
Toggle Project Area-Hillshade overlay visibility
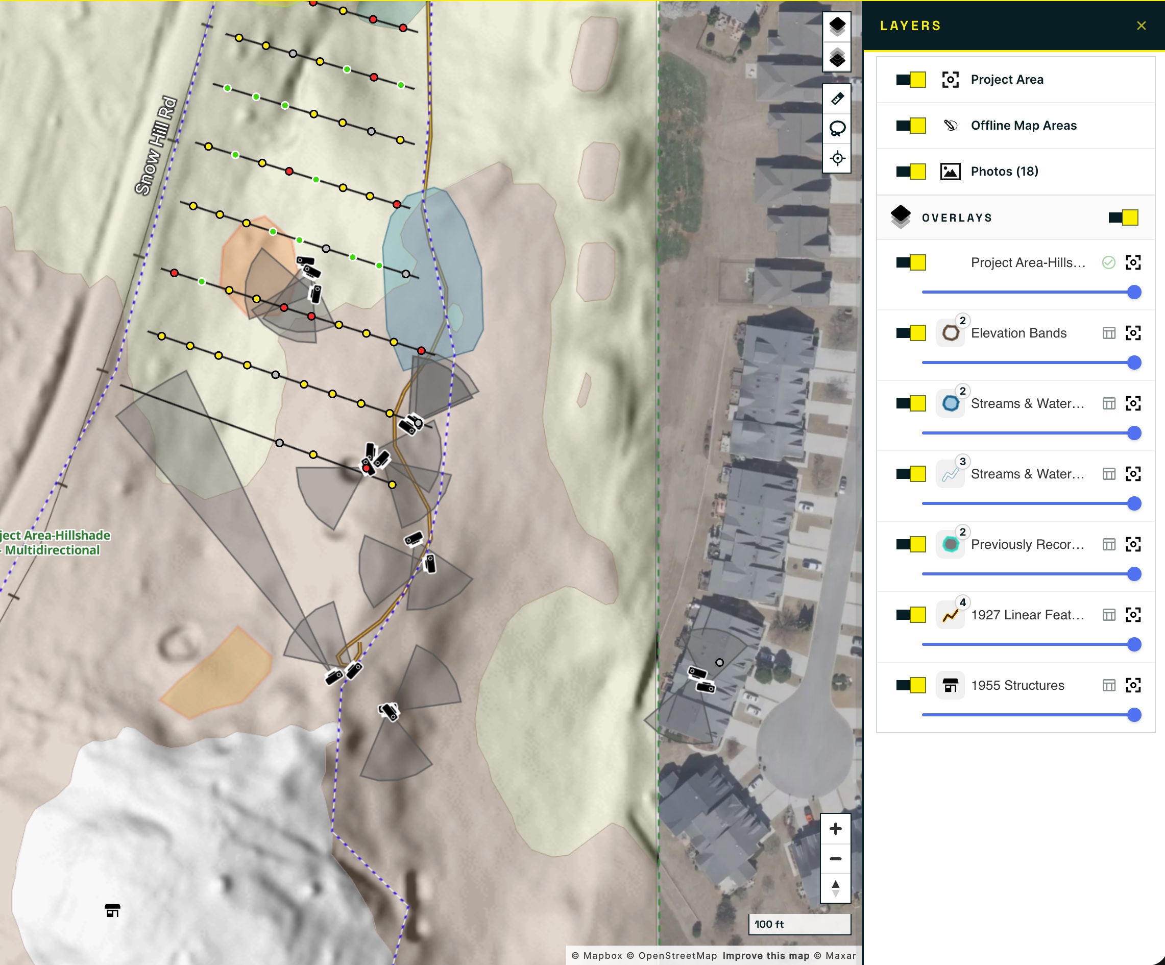pyautogui.click(x=911, y=262)
